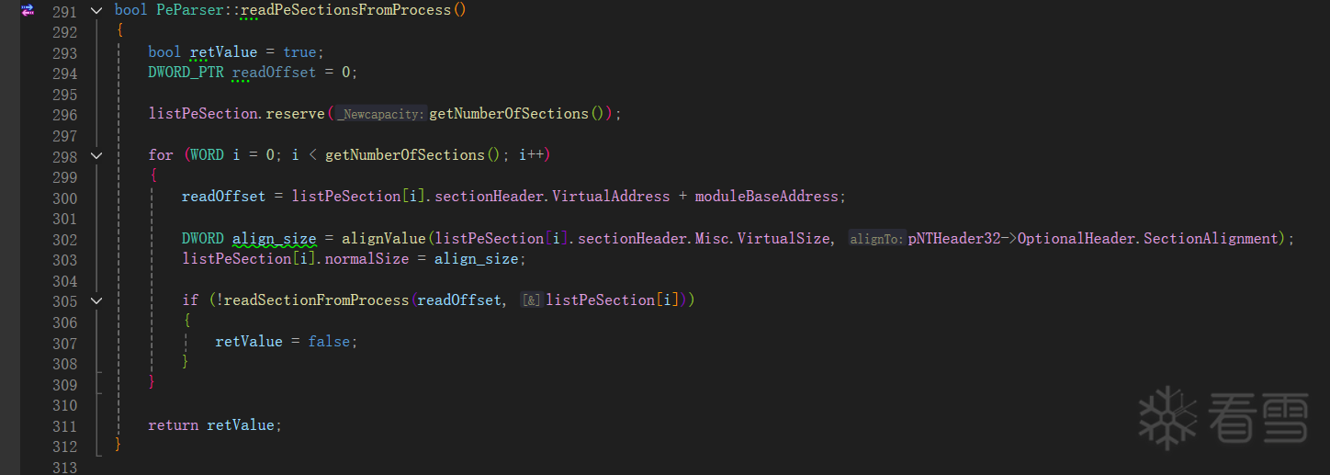Collapse the readPeSectionsFromProcess function at line 291
Viewport: 1330px width, 475px height.
[x=96, y=10]
